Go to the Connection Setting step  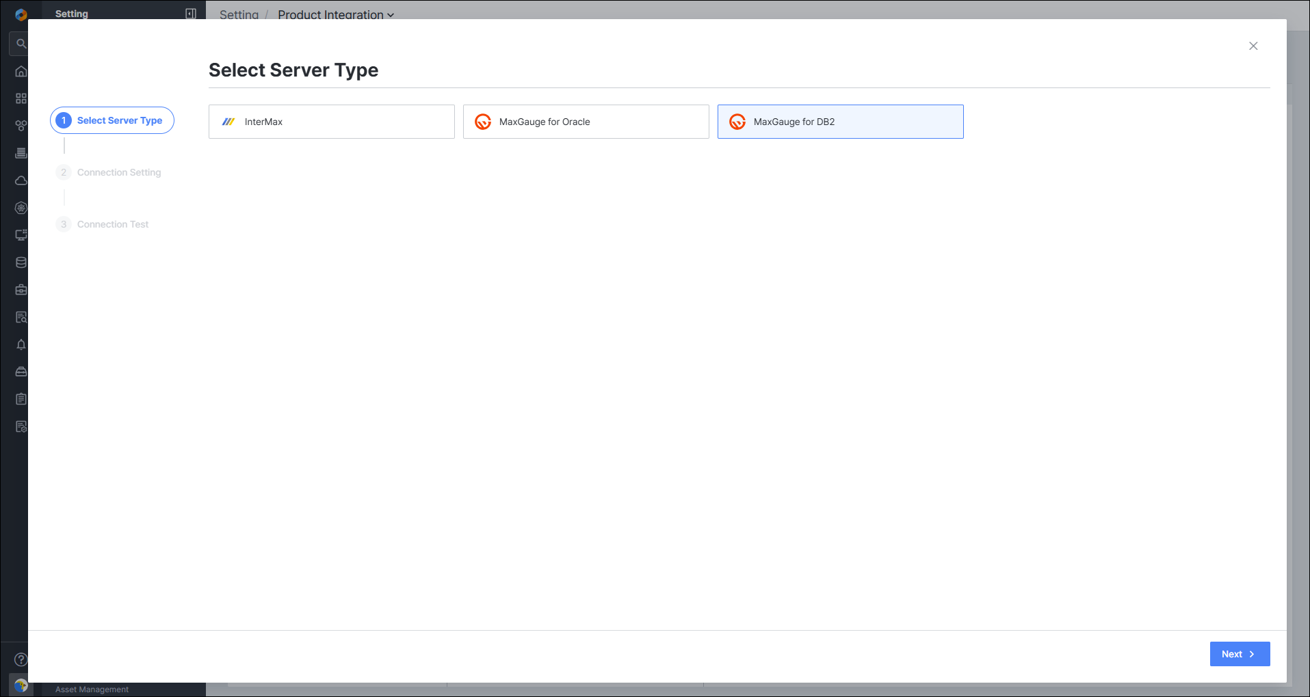109,172
